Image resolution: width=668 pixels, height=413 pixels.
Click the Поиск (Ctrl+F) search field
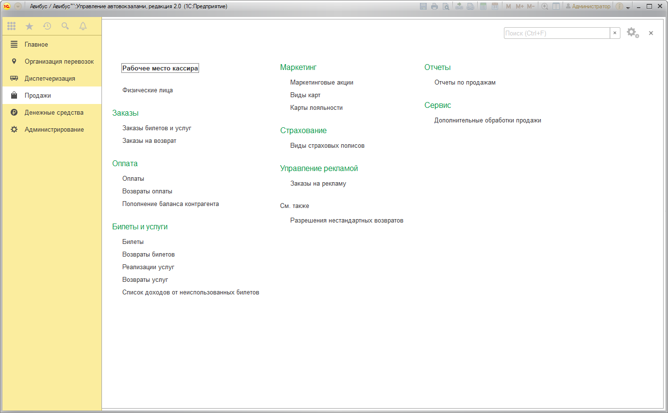tap(556, 33)
